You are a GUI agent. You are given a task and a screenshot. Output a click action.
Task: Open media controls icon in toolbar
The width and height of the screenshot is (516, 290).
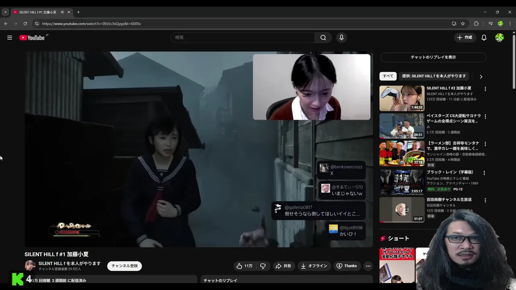(x=491, y=23)
